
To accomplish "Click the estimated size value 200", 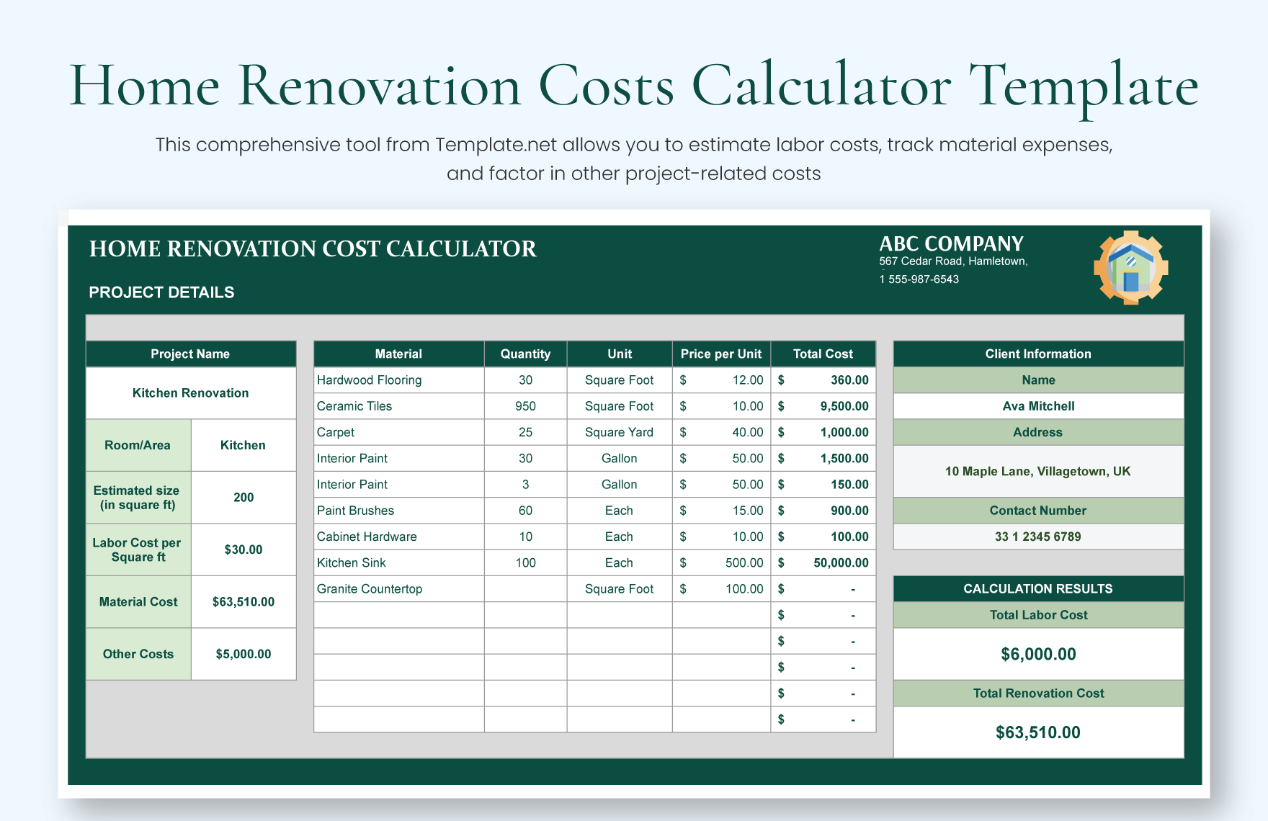I will click(244, 498).
